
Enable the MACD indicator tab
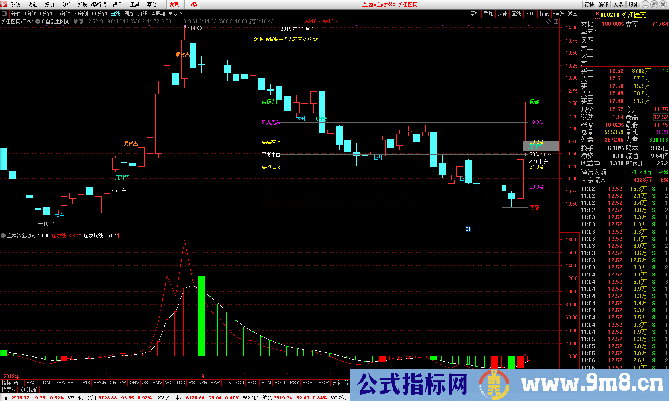33,383
